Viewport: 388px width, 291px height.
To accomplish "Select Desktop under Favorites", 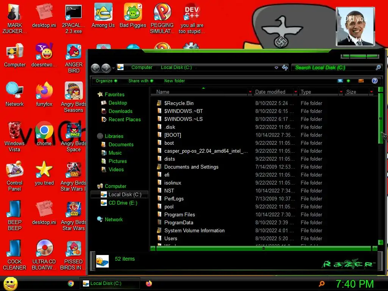I will tap(117, 103).
